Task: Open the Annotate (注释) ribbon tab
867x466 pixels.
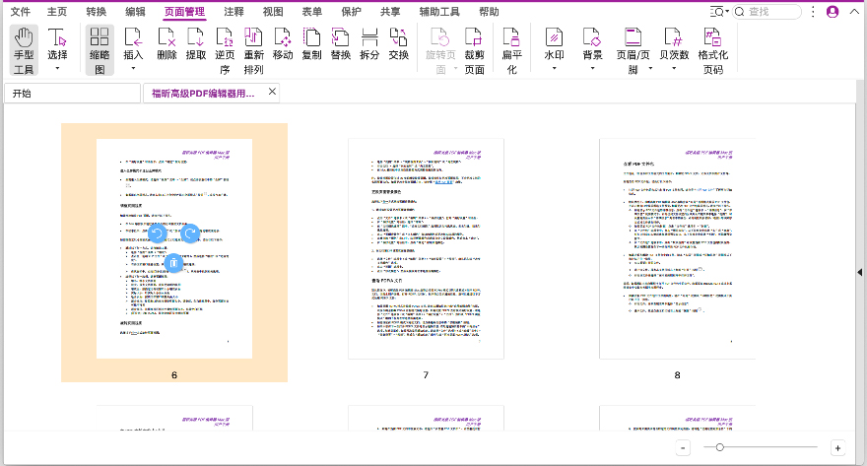Action: point(233,11)
